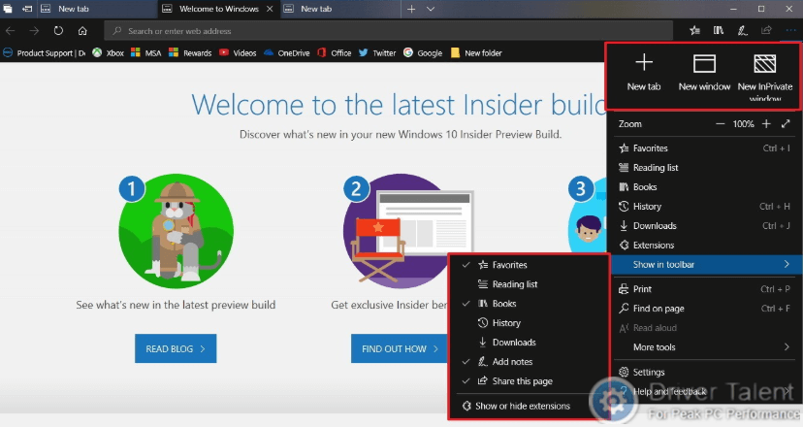Select Find on page
Screen dimensions: 803x427
704,309
